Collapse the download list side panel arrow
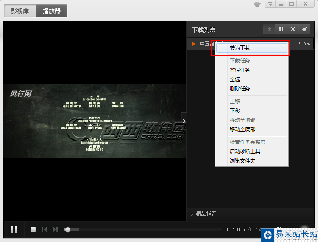The image size is (318, 242). (184, 121)
